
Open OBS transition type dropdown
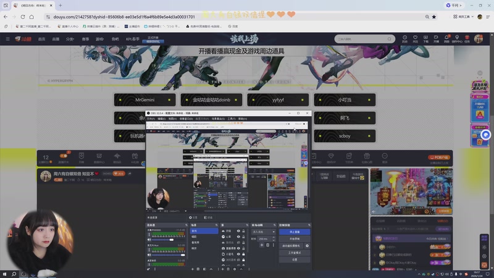click(x=264, y=232)
